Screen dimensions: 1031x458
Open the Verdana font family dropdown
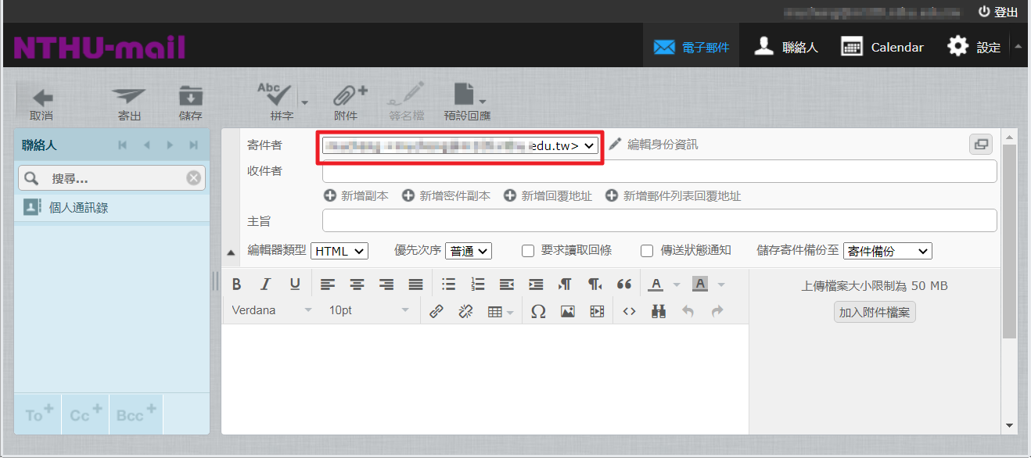click(x=271, y=310)
